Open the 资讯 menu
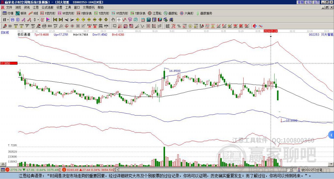The height and width of the screenshot is (179, 334). click(x=27, y=8)
